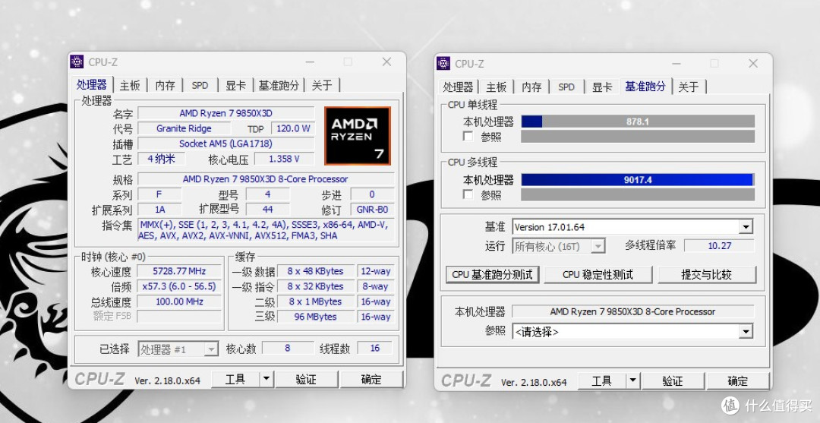820x423 pixels.
Task: Click 验证 button in left window
Action: click(306, 379)
